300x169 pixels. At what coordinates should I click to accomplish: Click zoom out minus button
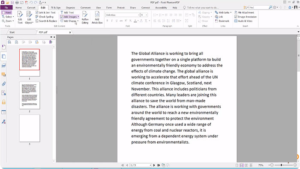click(x=272, y=165)
